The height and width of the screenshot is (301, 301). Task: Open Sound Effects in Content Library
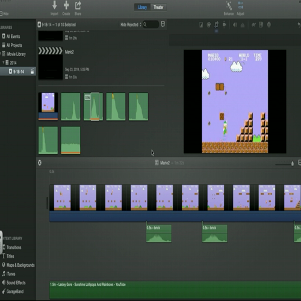14,282
